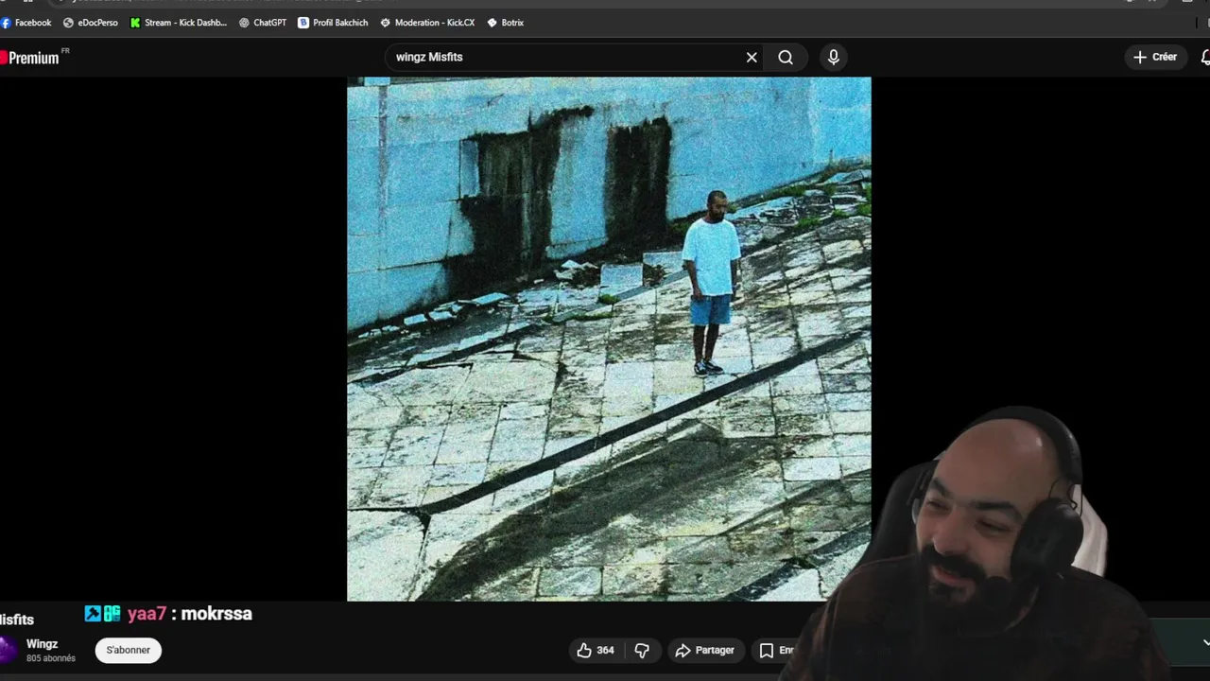Open the ChatGPT bookmark
1210x681 pixels.
263,23
